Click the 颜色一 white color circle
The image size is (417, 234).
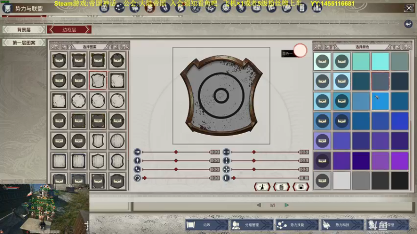coord(300,50)
